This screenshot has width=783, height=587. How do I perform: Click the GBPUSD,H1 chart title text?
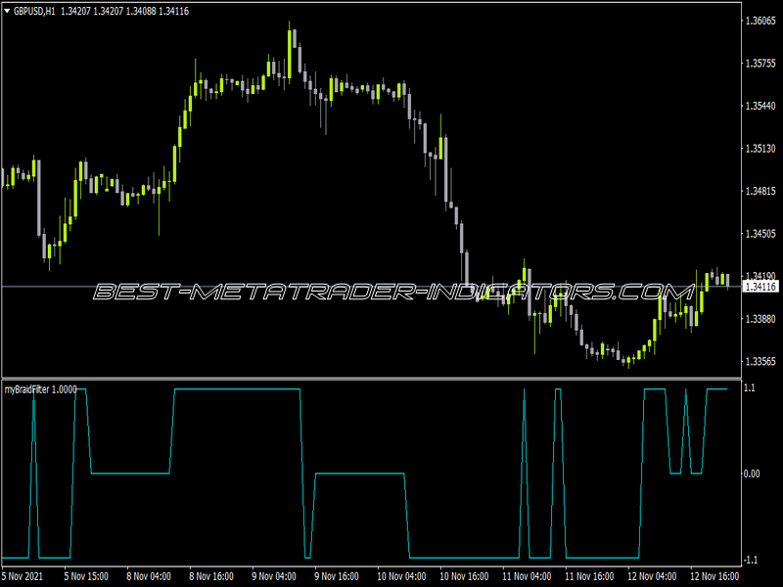pyautogui.click(x=34, y=11)
